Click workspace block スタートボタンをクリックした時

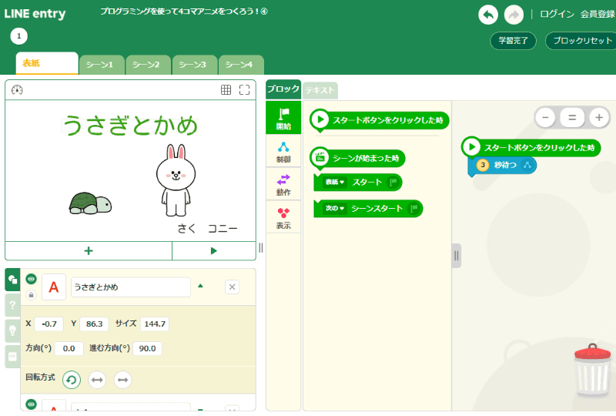click(x=531, y=147)
